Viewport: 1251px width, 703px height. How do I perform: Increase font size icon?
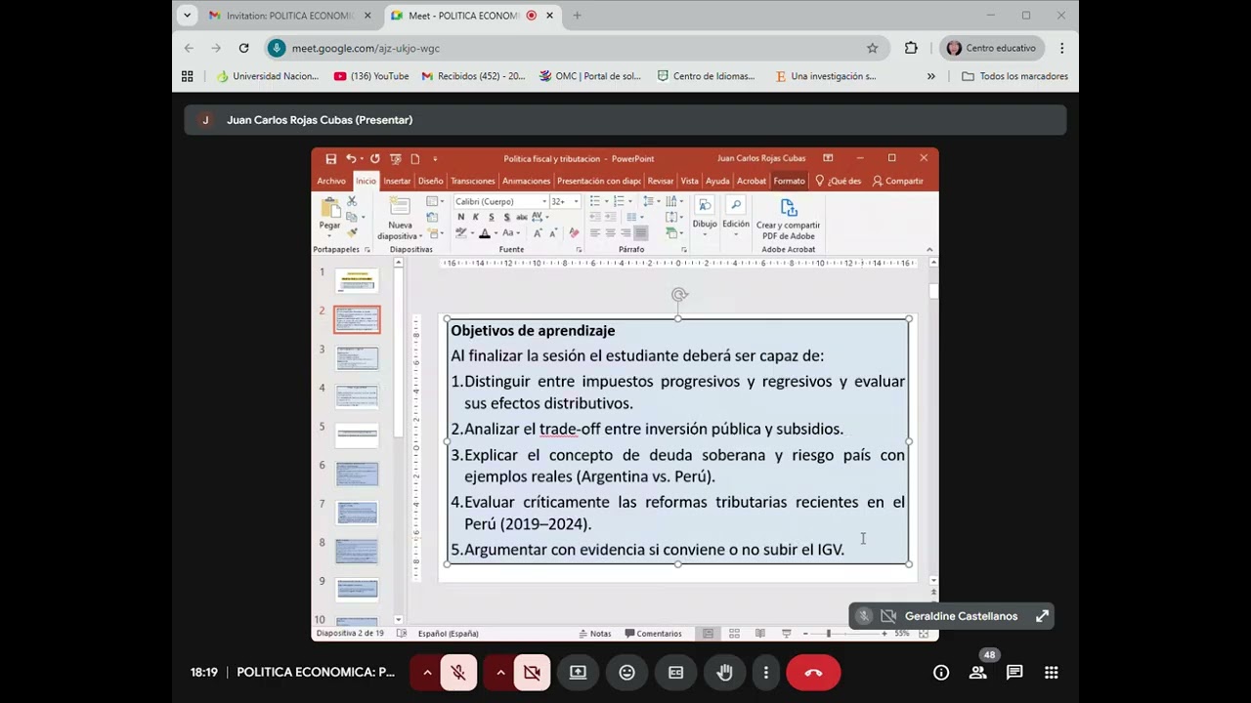point(537,233)
